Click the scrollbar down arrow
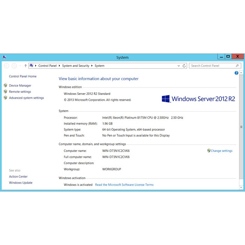 (x=241, y=187)
